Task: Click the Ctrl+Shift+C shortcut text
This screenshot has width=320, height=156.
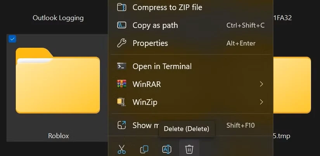Action: click(246, 25)
